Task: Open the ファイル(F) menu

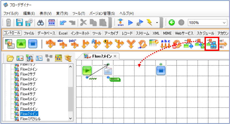Action: (x=11, y=13)
